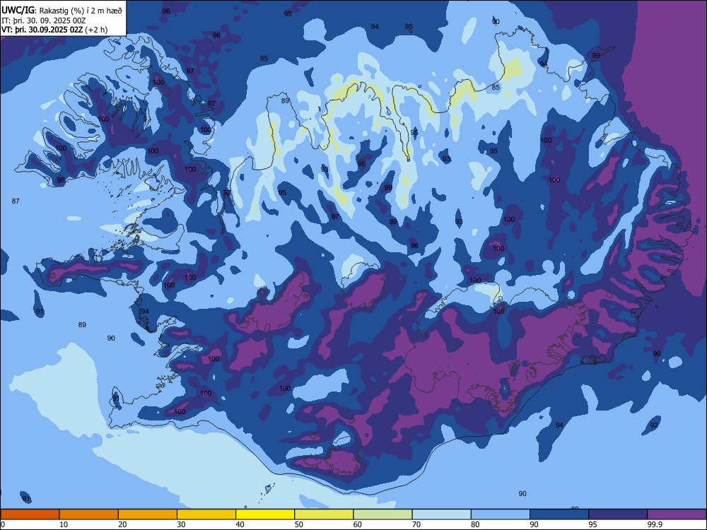
Task: Click the '70' legend scale label
Action: (416, 524)
